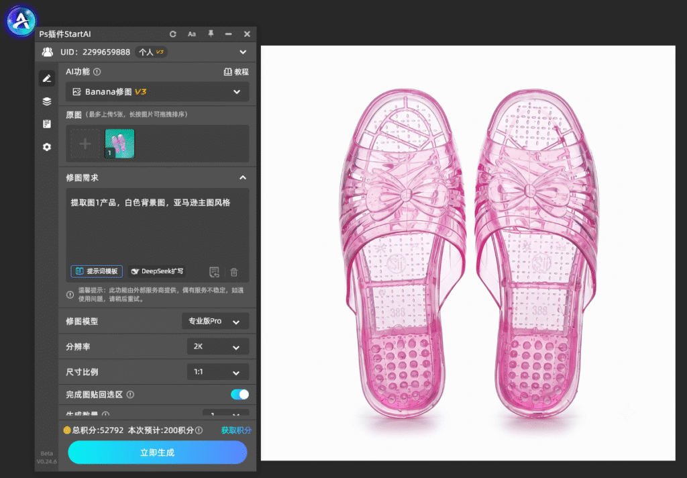Image resolution: width=687 pixels, height=478 pixels.
Task: Open the 修图模型 专业版Pro dropdown
Action: pyautogui.click(x=215, y=322)
